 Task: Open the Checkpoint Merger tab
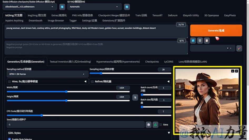coord(114,16)
